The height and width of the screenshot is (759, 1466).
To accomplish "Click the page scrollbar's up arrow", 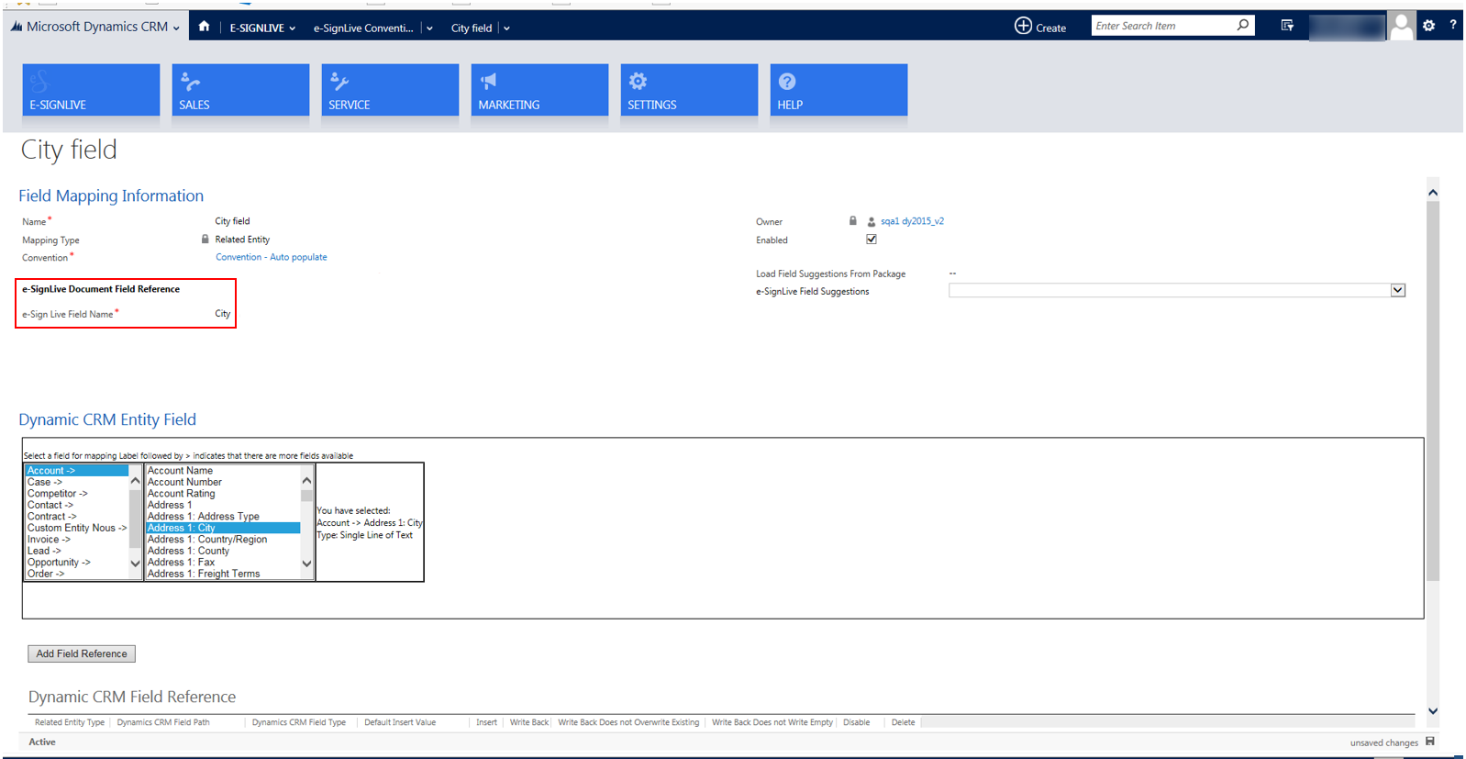I will pyautogui.click(x=1433, y=193).
